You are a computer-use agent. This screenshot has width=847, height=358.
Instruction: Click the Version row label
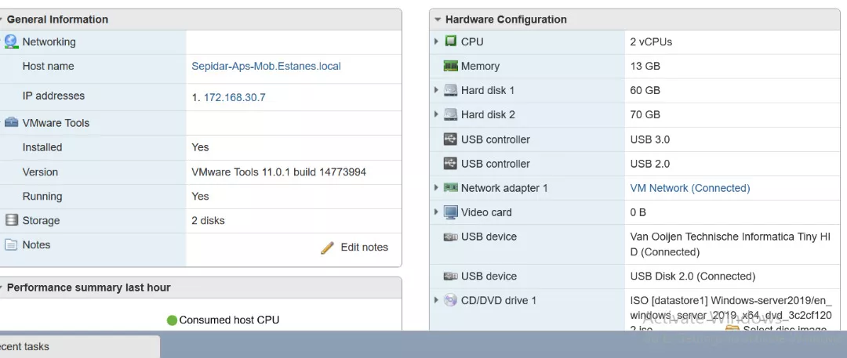(x=40, y=172)
